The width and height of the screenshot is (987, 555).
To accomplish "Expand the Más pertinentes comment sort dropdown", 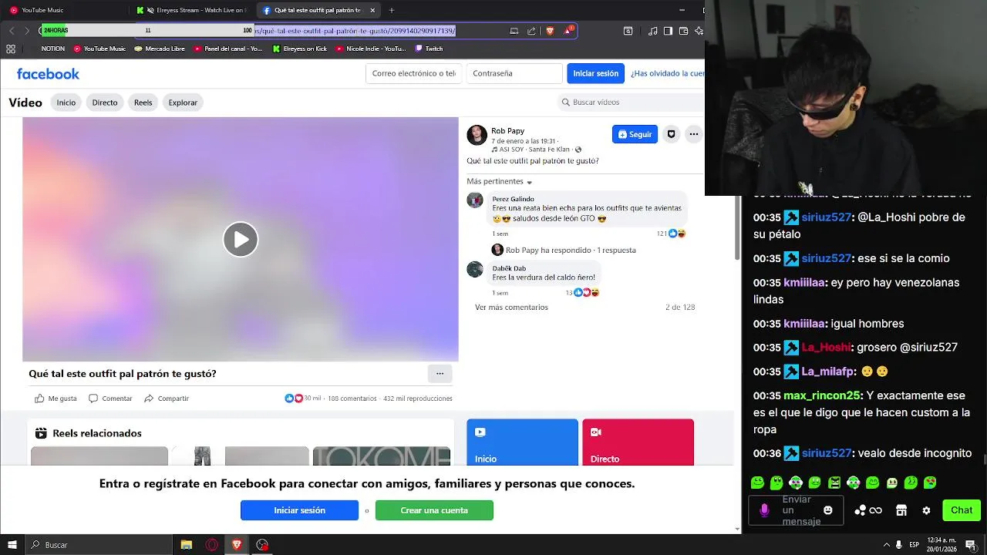I will (500, 181).
